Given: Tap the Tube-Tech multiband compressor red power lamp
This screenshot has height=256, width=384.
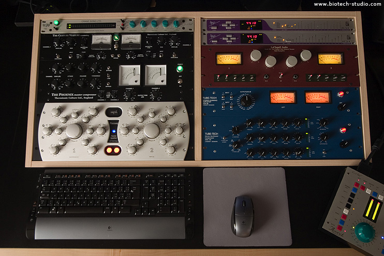Looking at the screenshot, I should (343, 130).
